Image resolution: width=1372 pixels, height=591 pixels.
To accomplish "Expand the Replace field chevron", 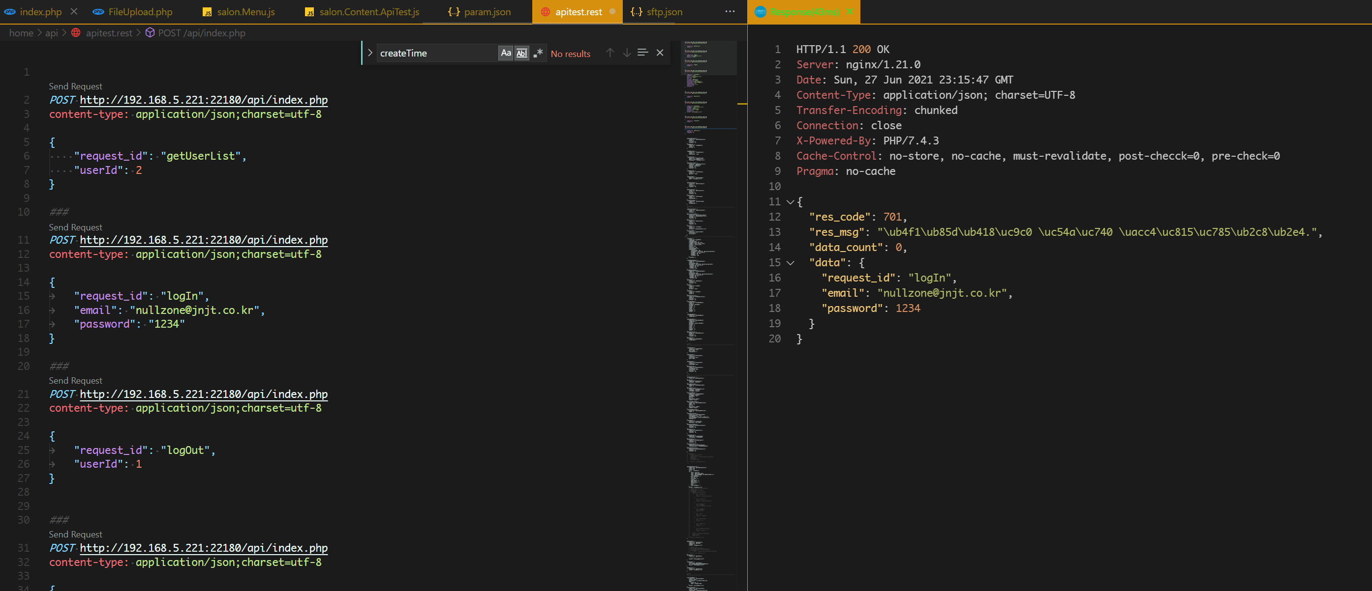I will (369, 53).
